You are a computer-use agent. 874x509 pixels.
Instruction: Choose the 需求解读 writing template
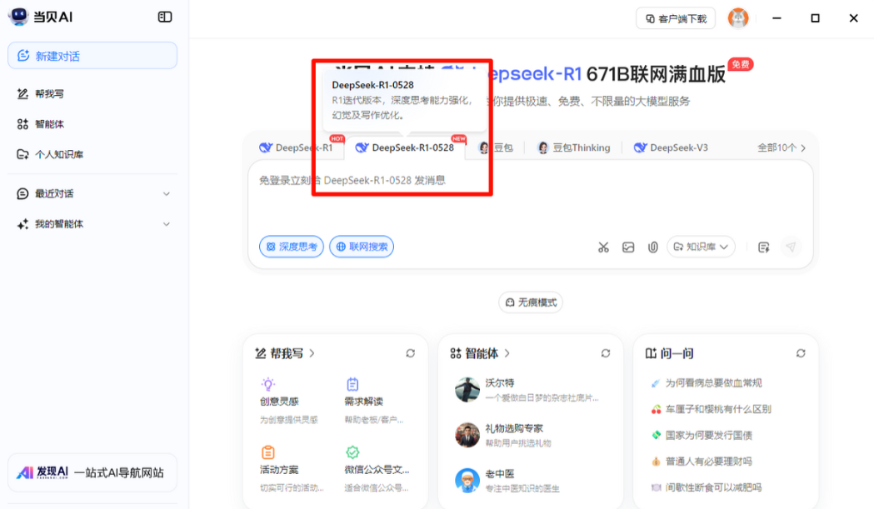point(373,402)
